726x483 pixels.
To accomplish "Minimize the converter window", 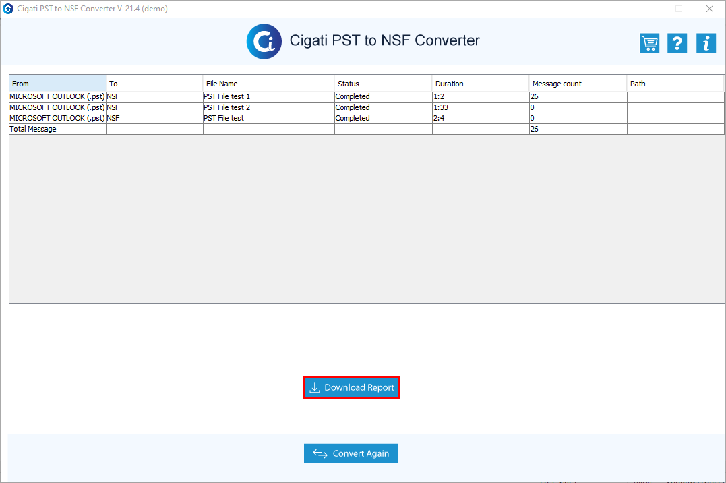I will coord(648,9).
